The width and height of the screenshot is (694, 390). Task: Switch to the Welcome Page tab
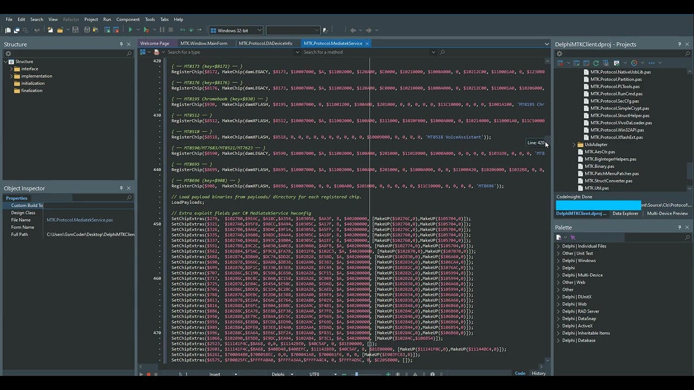[155, 43]
